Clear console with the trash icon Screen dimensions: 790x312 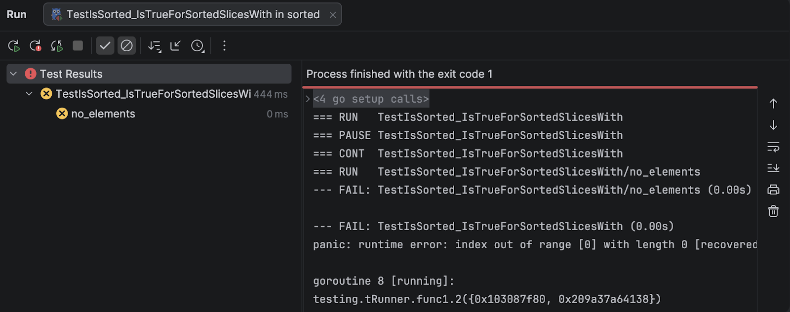point(773,211)
